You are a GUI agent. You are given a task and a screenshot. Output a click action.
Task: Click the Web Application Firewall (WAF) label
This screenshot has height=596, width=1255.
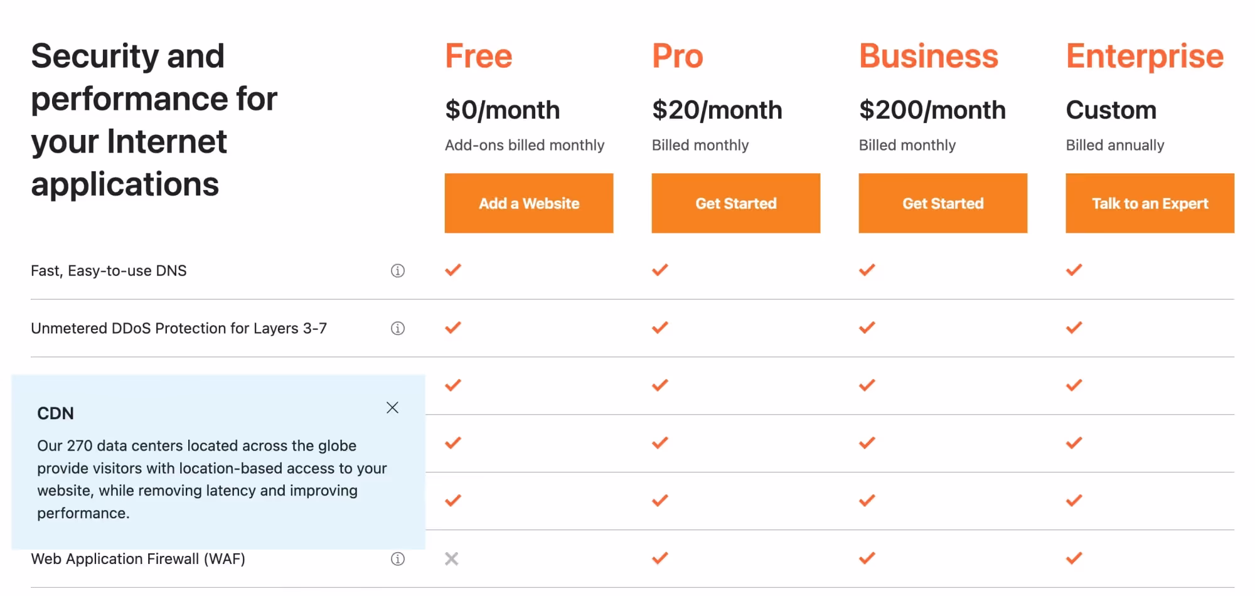[x=138, y=559]
